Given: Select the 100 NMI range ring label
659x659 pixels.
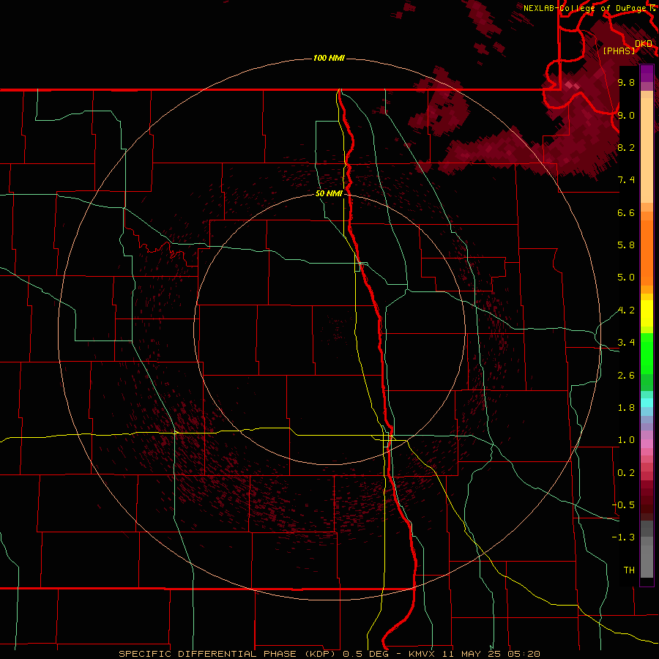Looking at the screenshot, I should [x=329, y=58].
